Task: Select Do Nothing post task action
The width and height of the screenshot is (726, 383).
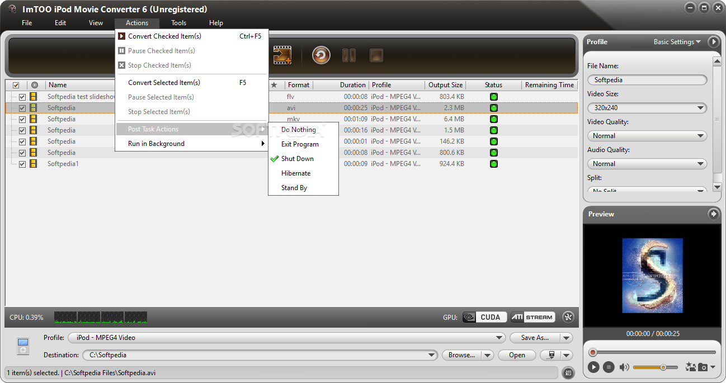Action: tap(303, 130)
